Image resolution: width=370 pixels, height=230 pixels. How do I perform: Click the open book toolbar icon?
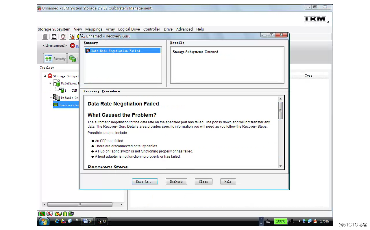pos(54,37)
